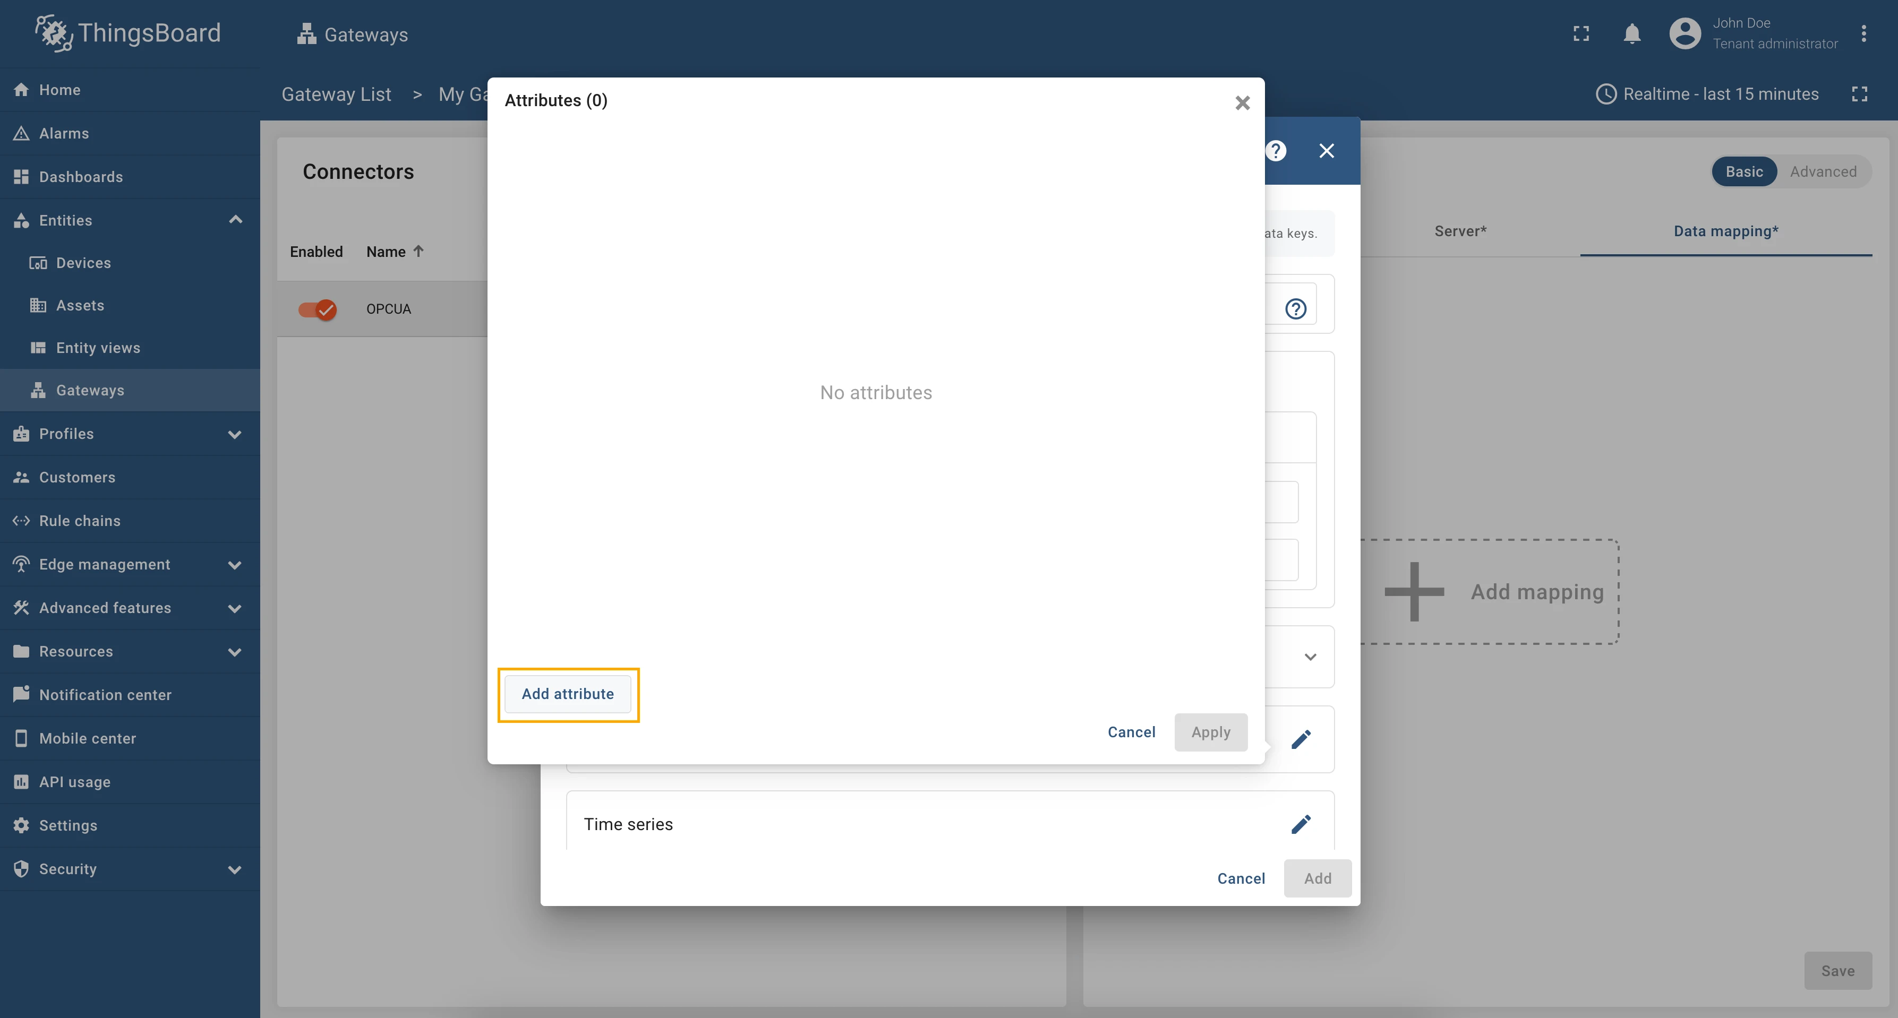This screenshot has height=1018, width=1898.
Task: Expand Advanced features menu group
Action: tap(235, 608)
